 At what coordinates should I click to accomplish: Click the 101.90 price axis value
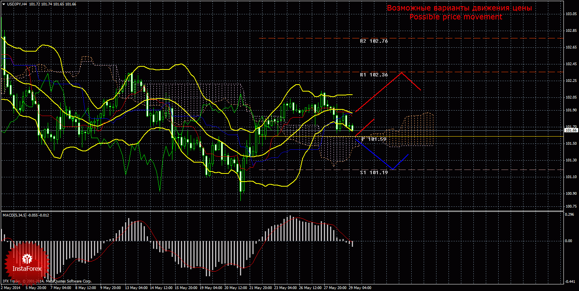click(571, 110)
